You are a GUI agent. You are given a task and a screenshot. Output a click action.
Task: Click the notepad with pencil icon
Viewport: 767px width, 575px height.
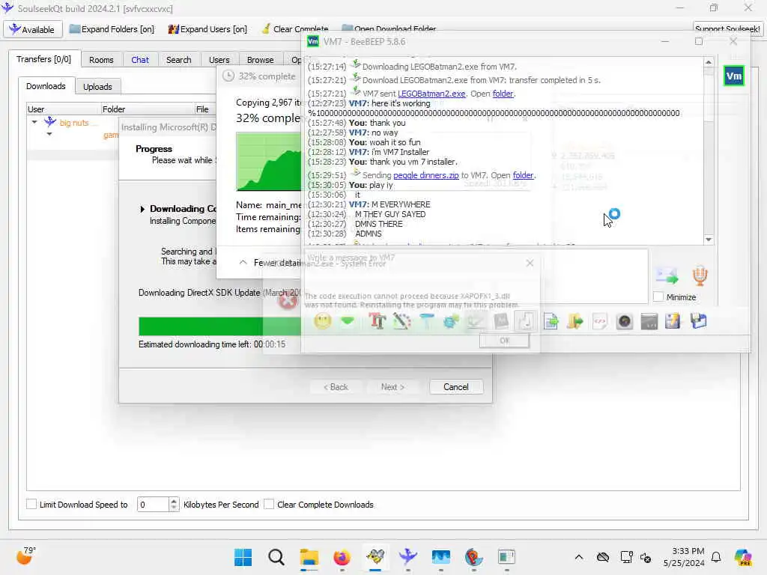tap(673, 321)
